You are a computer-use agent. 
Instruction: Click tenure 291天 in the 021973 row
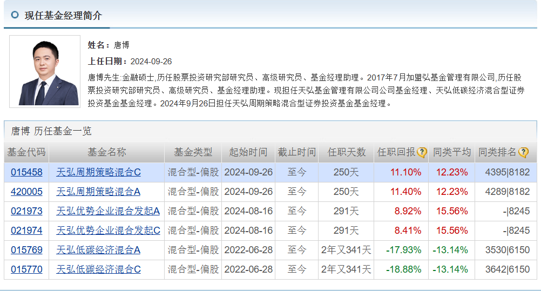346,211
